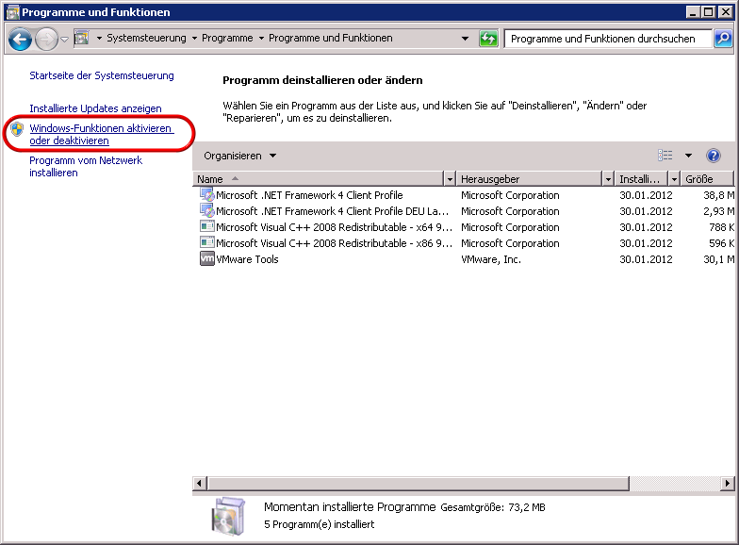Click search field Programme und Funktionen durchsuchen
The width and height of the screenshot is (739, 545).
coord(608,38)
